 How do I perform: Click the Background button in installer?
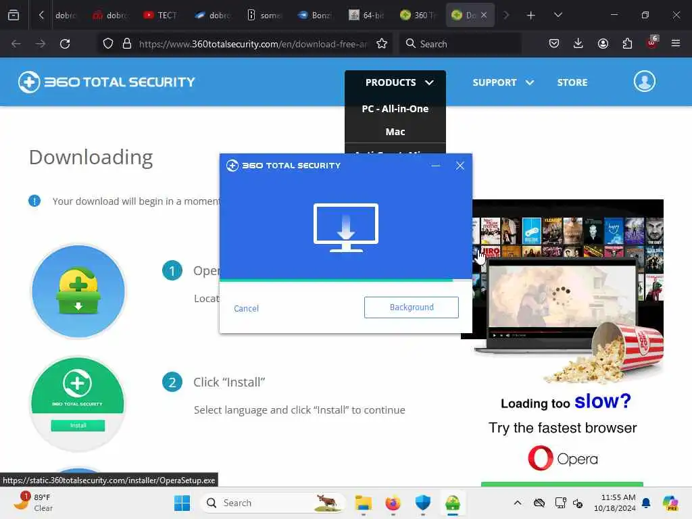[412, 307]
